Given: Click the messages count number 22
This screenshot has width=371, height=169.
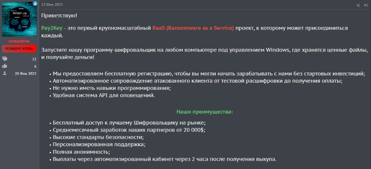Looking at the screenshot, I should coord(34,59).
